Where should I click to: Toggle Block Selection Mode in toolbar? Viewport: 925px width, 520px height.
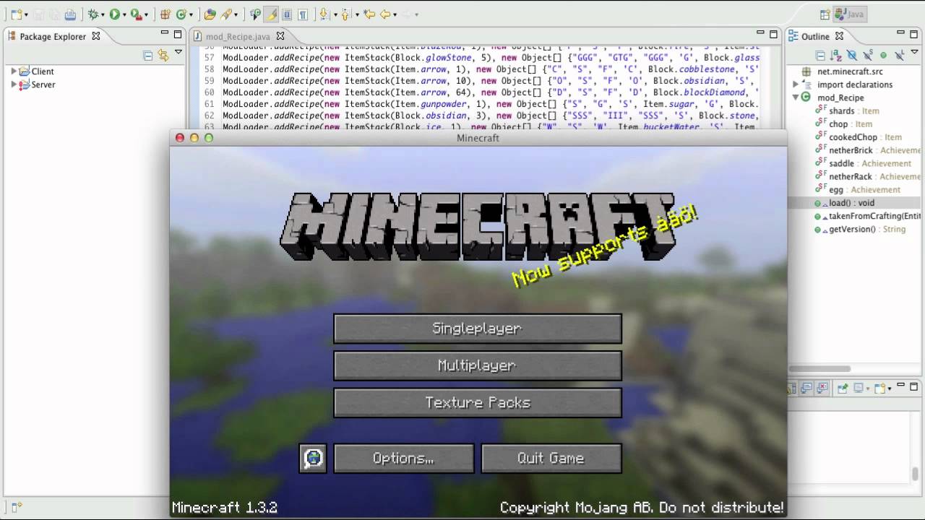(287, 14)
